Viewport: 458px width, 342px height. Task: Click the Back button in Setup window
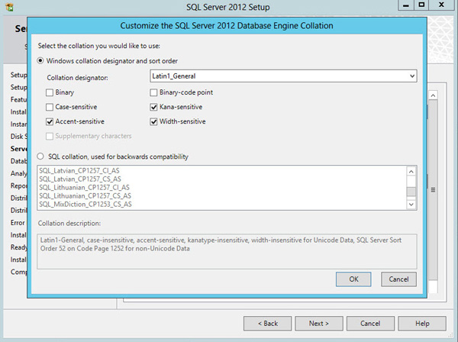268,324
